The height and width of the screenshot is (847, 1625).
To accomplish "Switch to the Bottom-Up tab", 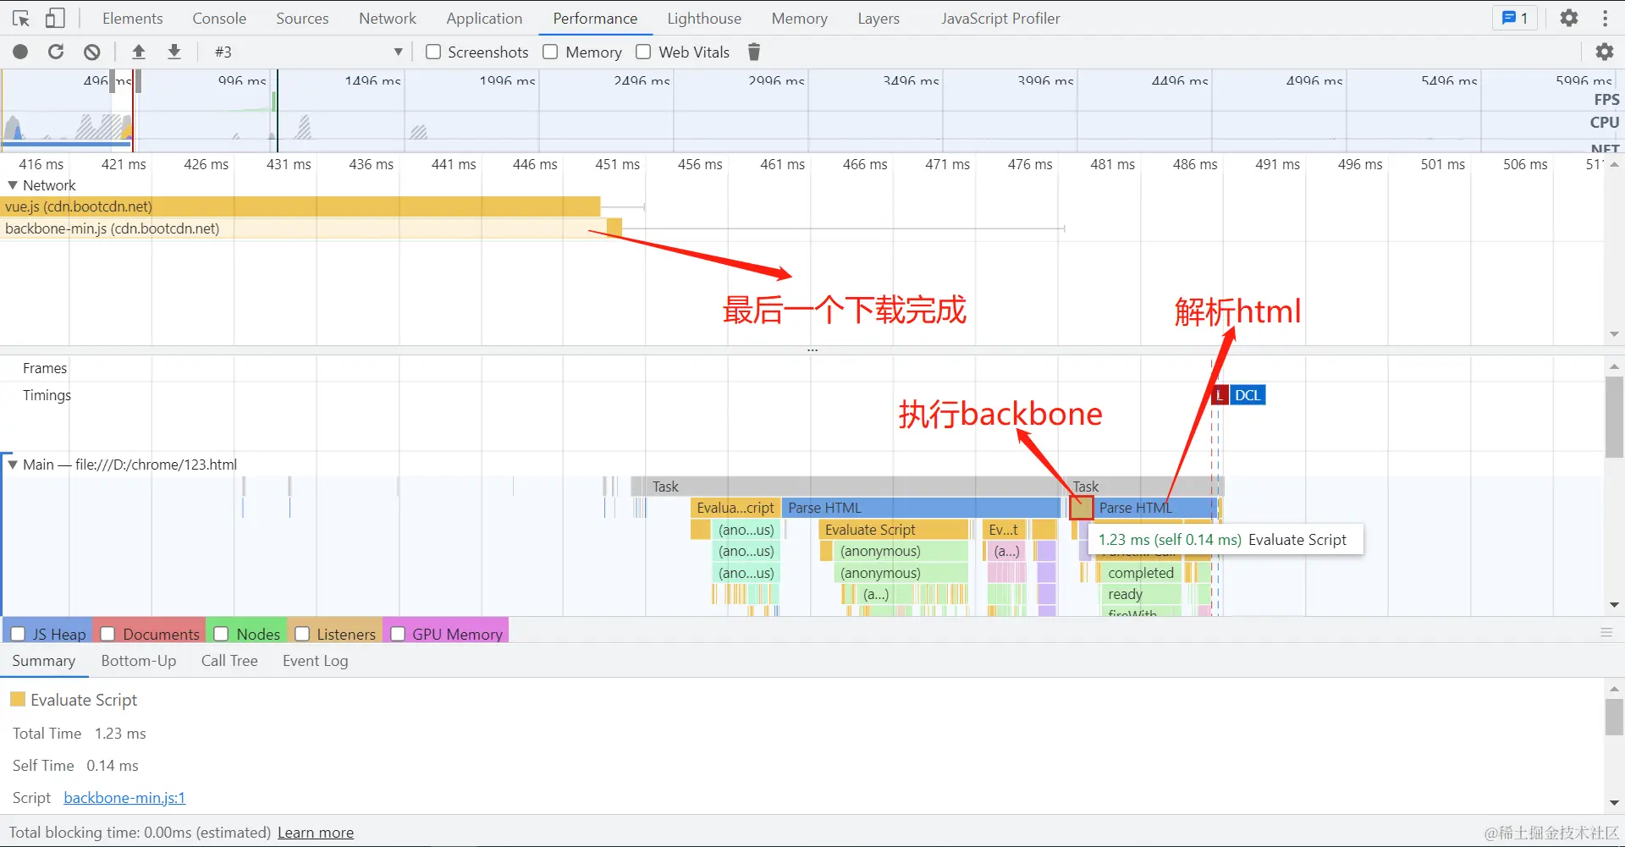I will [139, 661].
